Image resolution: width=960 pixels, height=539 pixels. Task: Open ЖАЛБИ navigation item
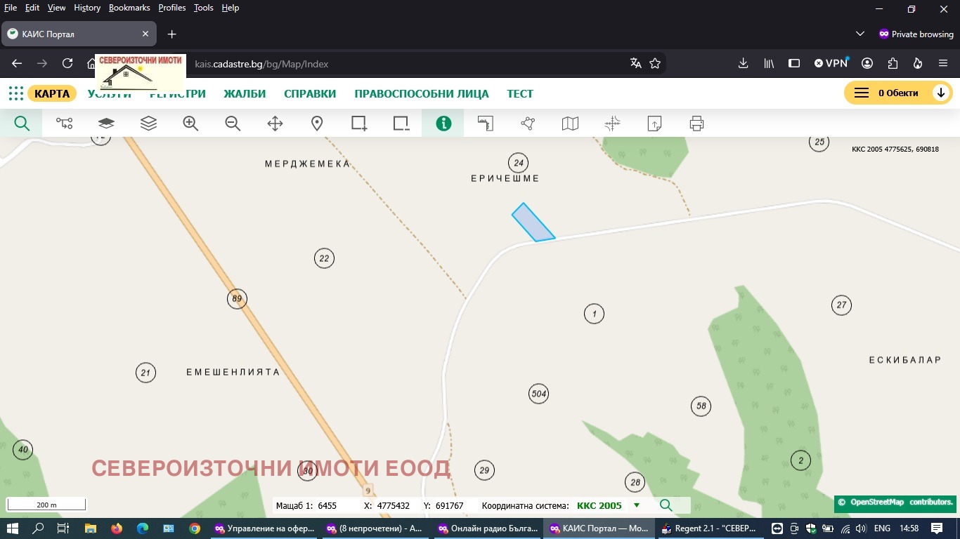pyautogui.click(x=245, y=93)
